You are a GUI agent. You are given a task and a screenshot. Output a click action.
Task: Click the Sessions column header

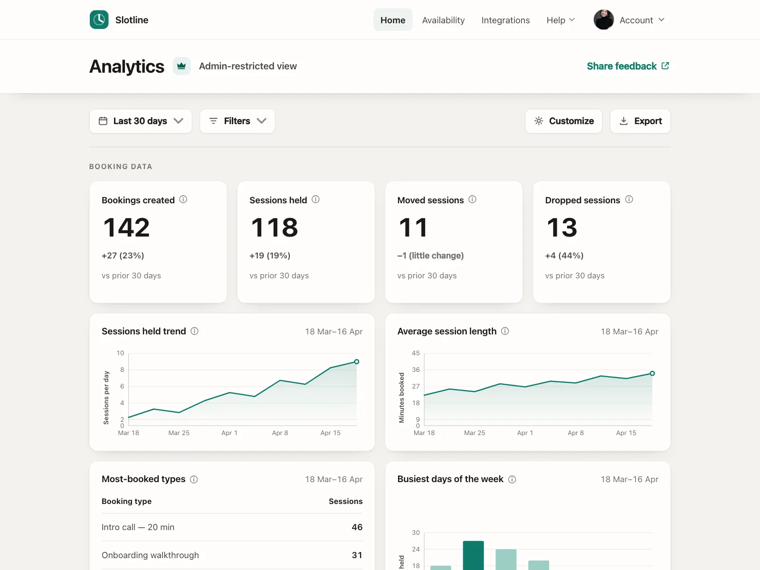point(346,501)
